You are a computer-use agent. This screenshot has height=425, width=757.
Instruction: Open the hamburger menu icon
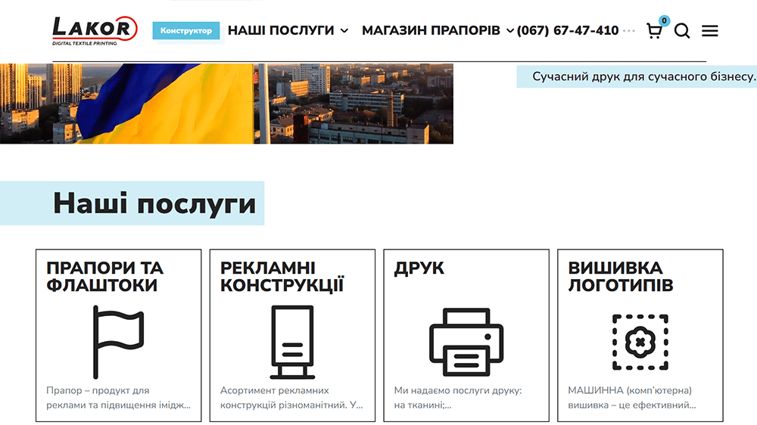[710, 31]
